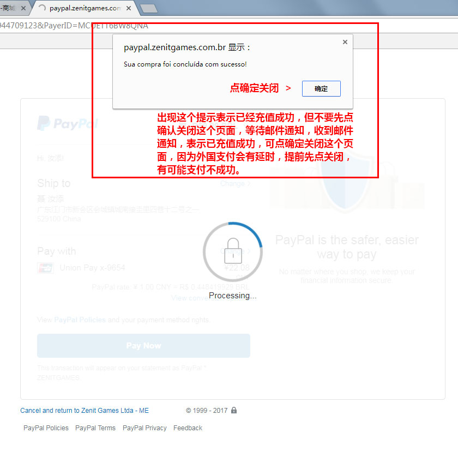Click the Processing padlock spinner
Viewport: 458px width, 451px height.
(233, 252)
